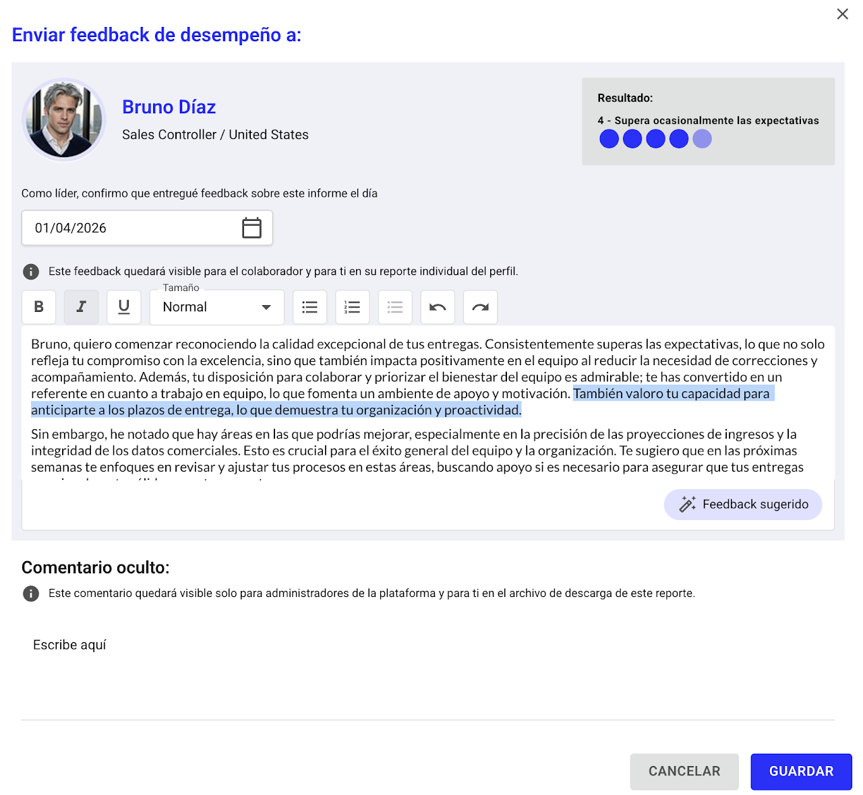Toggle italic text formatting

[82, 307]
